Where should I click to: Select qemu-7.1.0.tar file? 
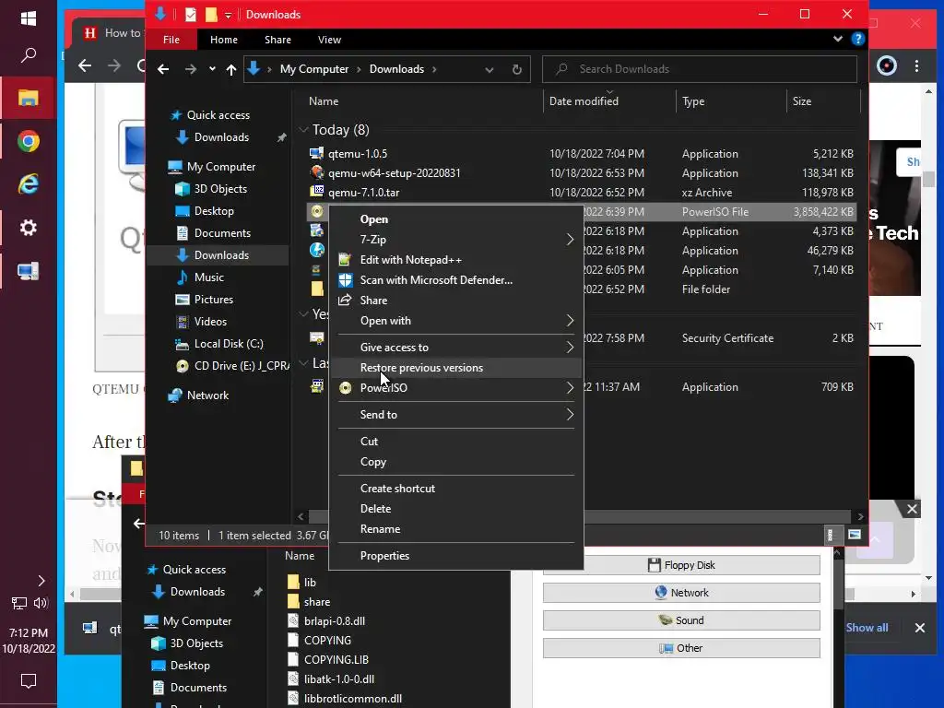click(x=363, y=193)
